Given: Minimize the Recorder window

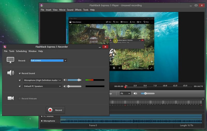Looking at the screenshot, I should [x=100, y=47].
